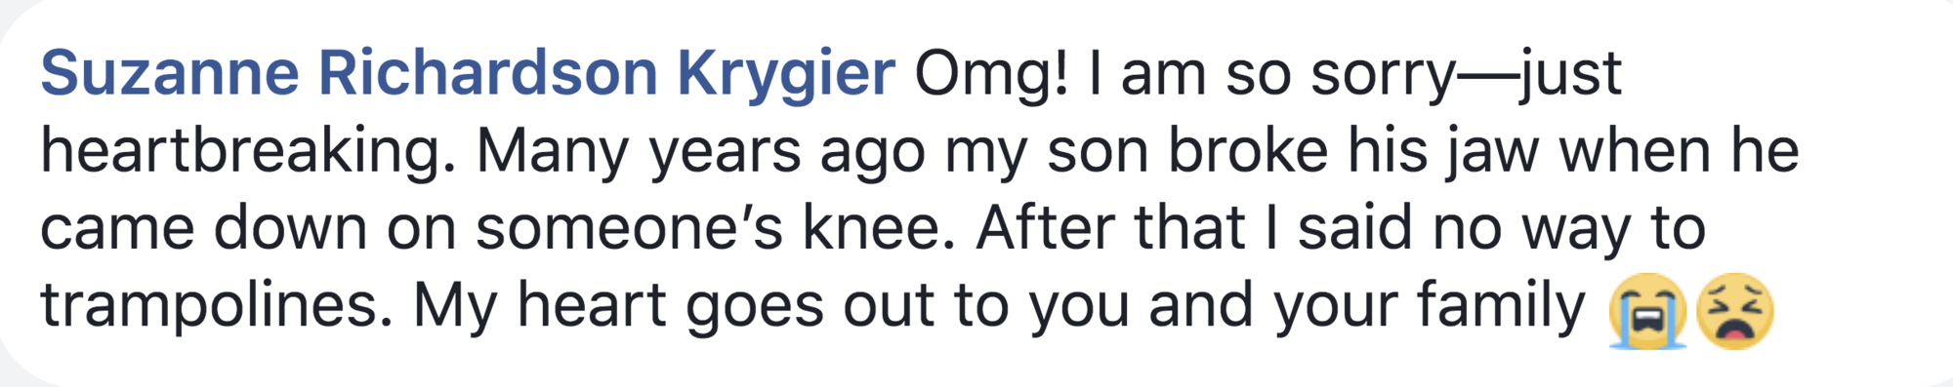This screenshot has height=387, width=1953.
Task: Click the phrase 'Many years ago'
Action: click(x=700, y=153)
